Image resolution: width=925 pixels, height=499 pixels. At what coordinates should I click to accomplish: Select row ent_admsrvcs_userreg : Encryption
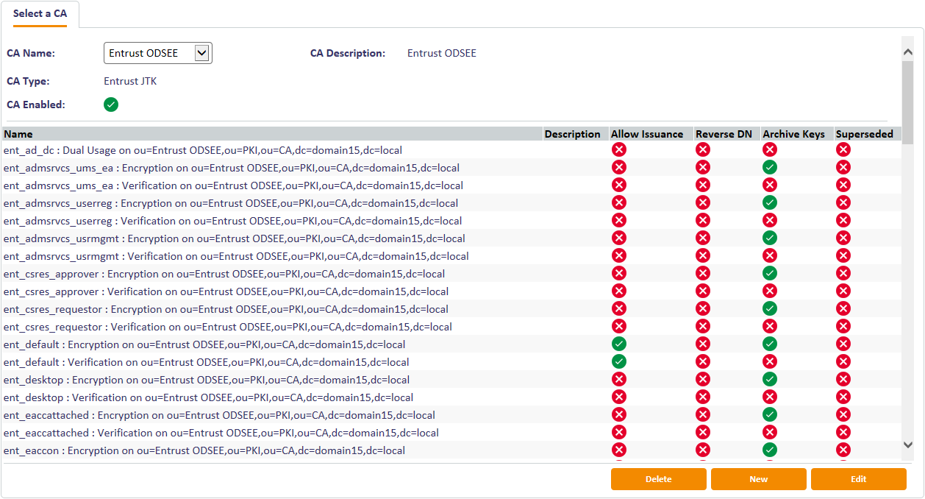tap(451, 202)
